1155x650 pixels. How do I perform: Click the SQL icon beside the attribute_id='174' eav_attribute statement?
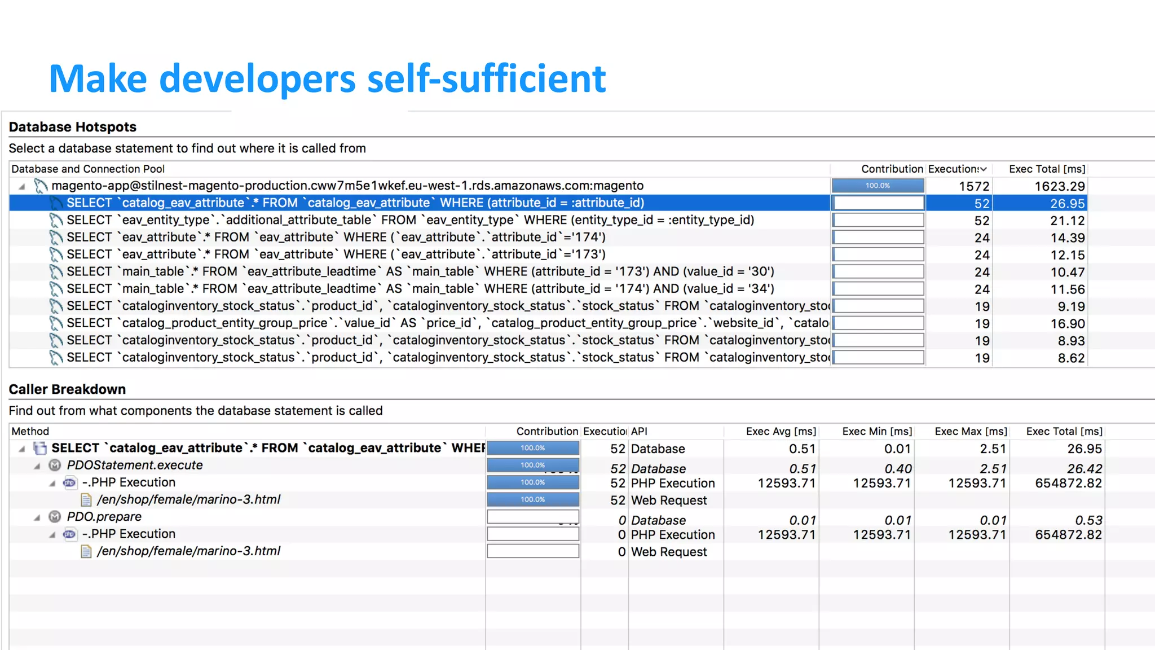(56, 238)
